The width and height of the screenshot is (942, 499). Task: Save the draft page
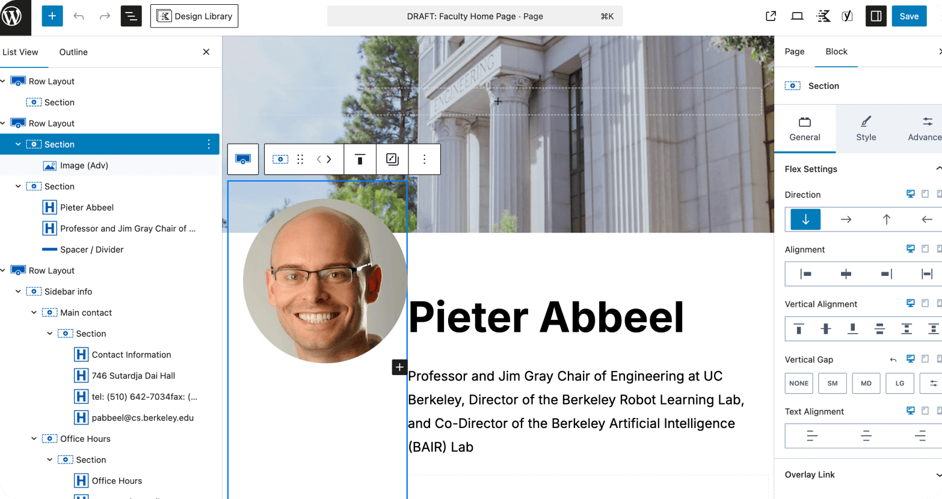click(x=909, y=16)
